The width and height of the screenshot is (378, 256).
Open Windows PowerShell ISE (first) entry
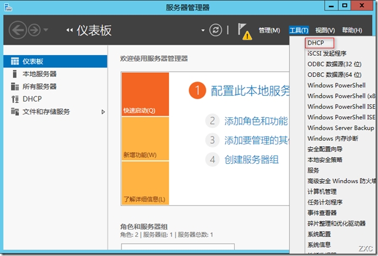(x=341, y=106)
